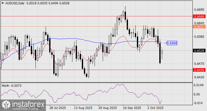Select the 0.6695 price axis value
207x111 pixels.
[199, 10]
